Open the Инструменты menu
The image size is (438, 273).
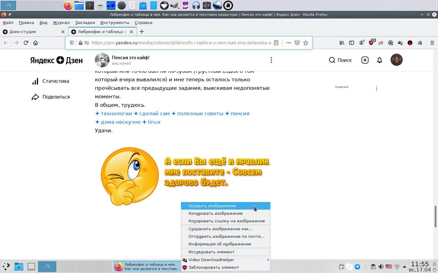[115, 23]
